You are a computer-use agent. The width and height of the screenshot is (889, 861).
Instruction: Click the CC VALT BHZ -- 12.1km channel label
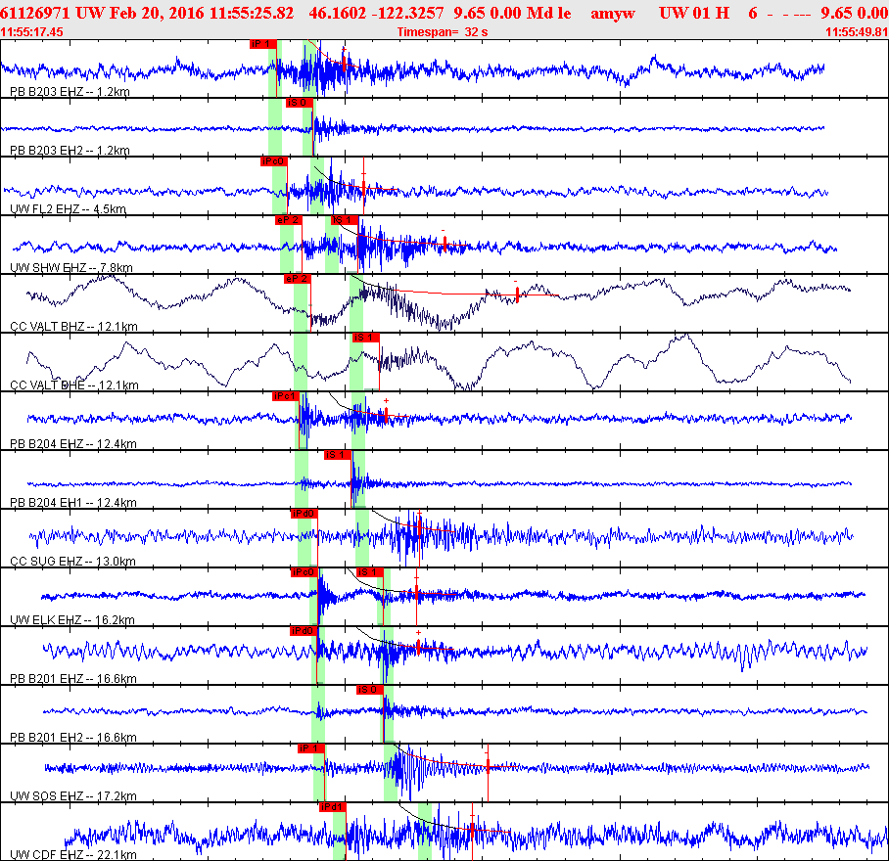coord(73,326)
